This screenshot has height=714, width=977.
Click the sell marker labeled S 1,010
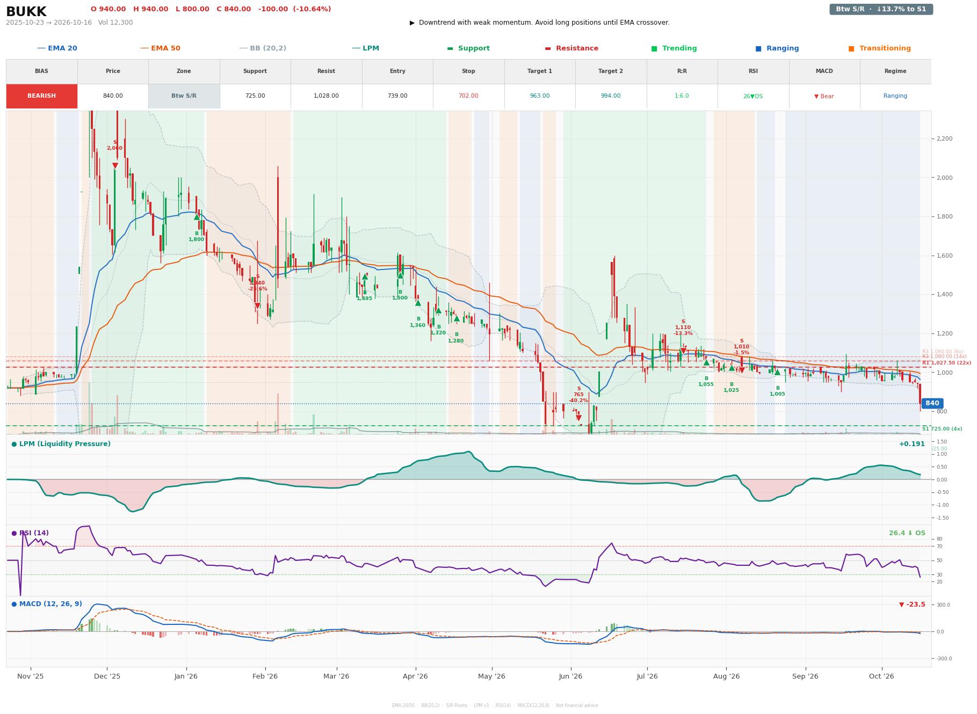point(742,370)
